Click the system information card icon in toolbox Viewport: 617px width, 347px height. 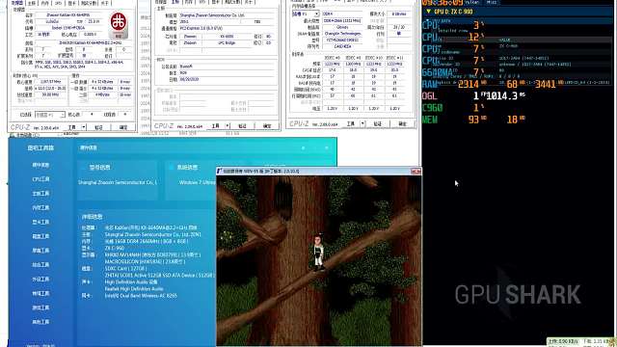click(x=172, y=167)
